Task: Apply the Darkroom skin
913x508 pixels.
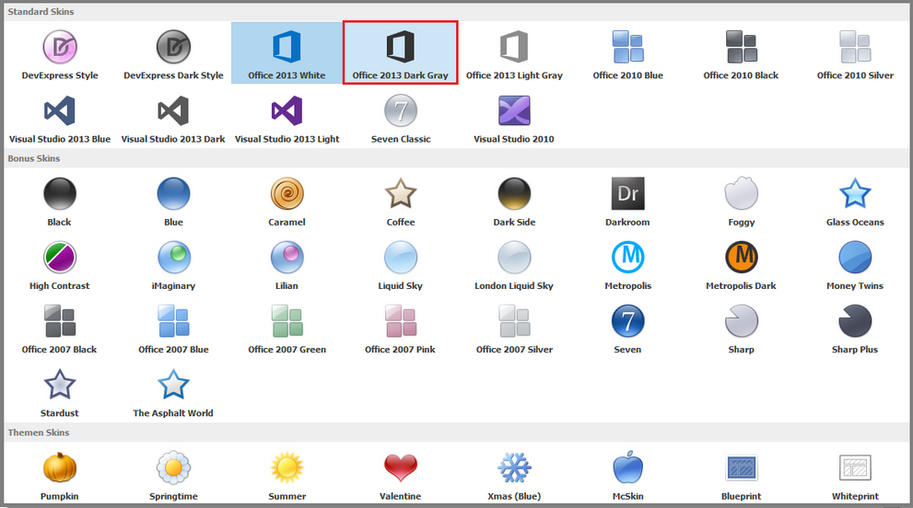Action: click(x=627, y=201)
